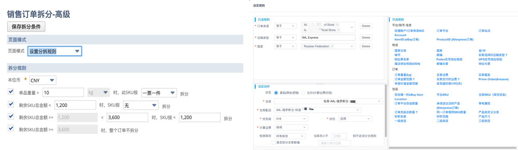Open the 一票一件 split method dropdown
This screenshot has height=150, width=518.
coord(159,93)
